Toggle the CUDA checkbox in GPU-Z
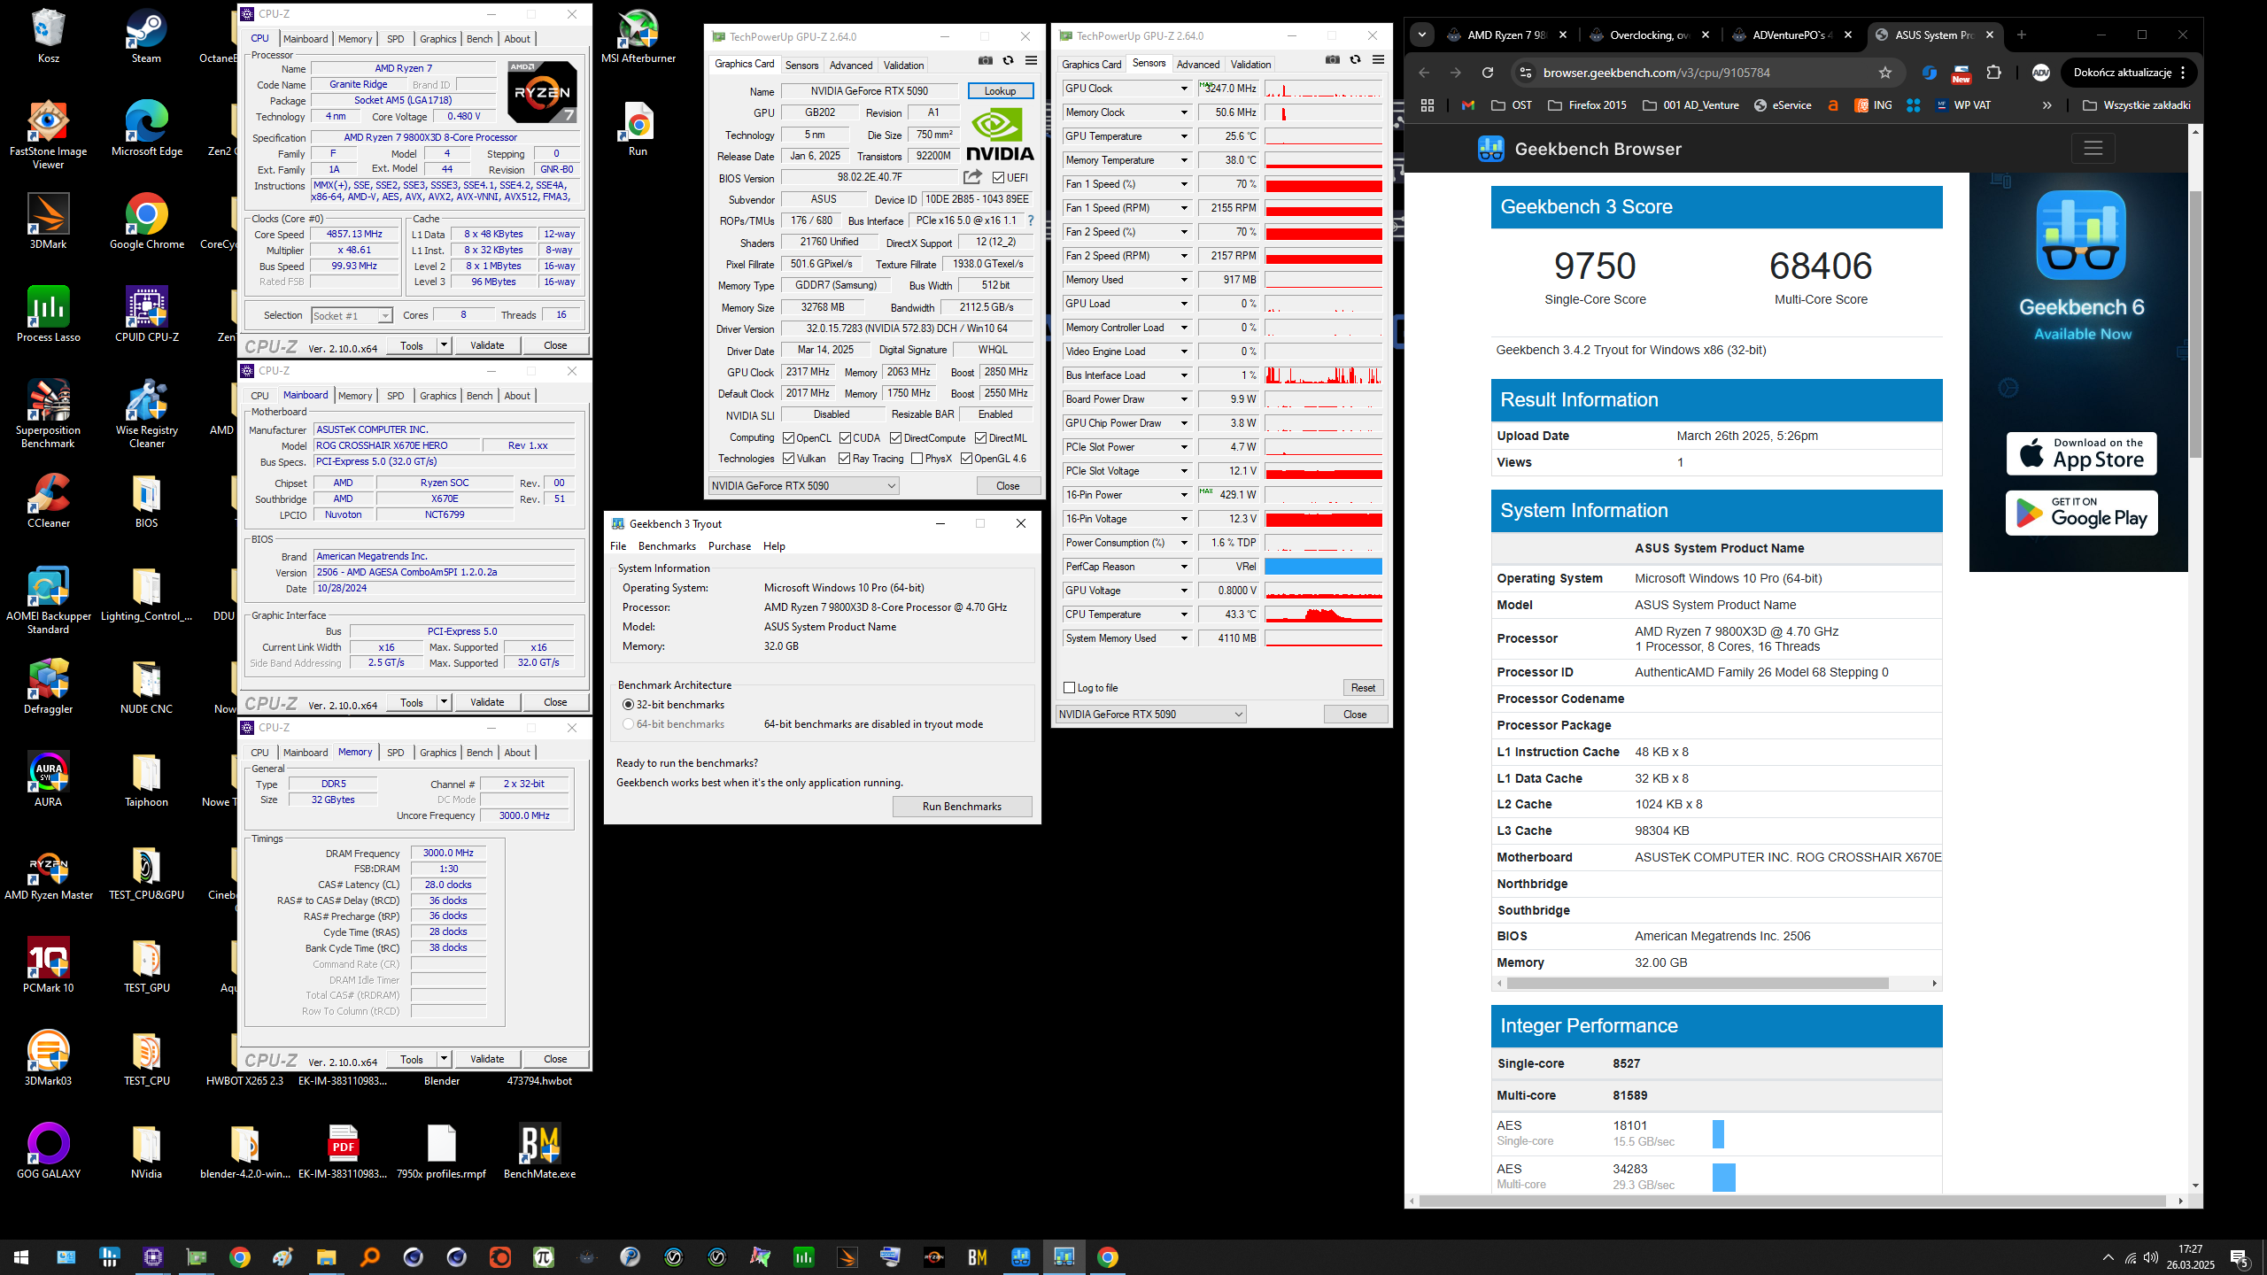Image resolution: width=2267 pixels, height=1275 pixels. click(x=845, y=438)
